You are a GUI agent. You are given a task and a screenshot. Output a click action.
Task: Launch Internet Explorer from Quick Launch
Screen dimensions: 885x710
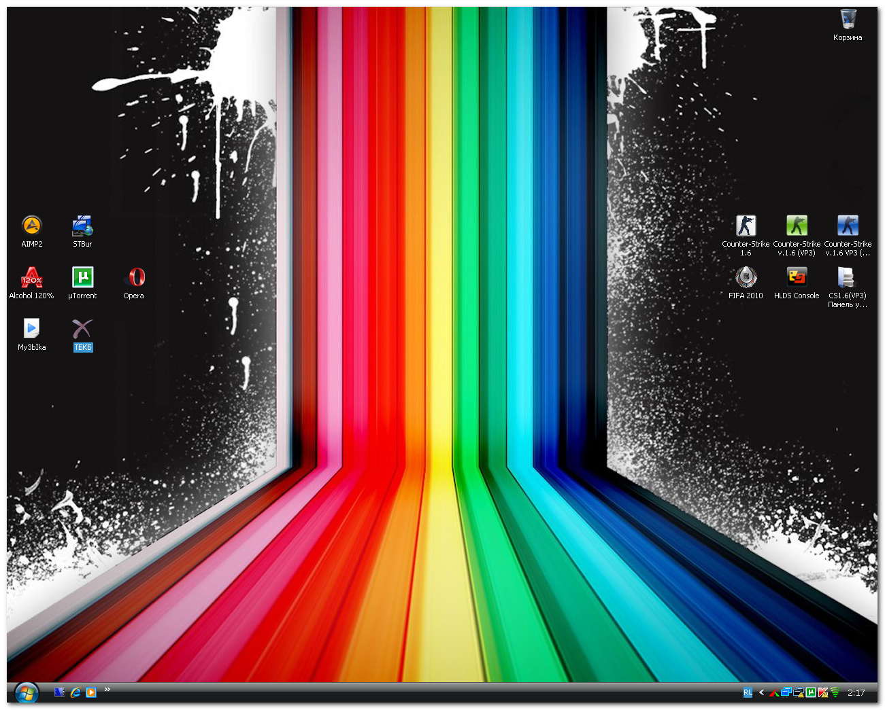point(76,692)
